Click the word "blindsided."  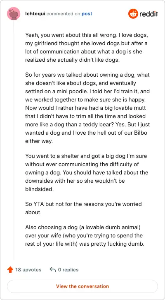pos(40,189)
